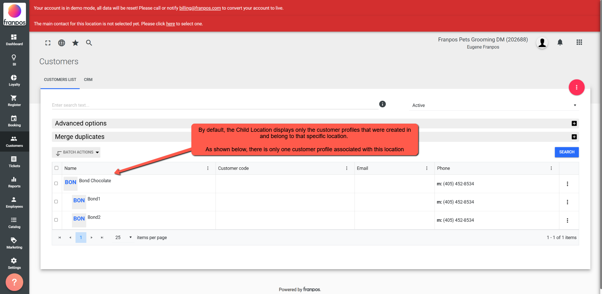This screenshot has height=294, width=602.
Task: Open the items per page dropdown
Action: (124, 238)
